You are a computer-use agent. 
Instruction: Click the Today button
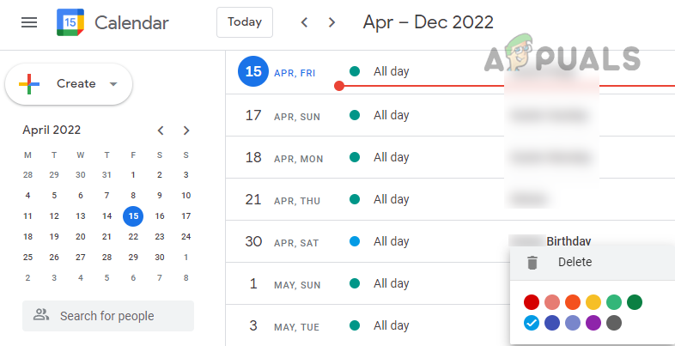[x=245, y=22]
